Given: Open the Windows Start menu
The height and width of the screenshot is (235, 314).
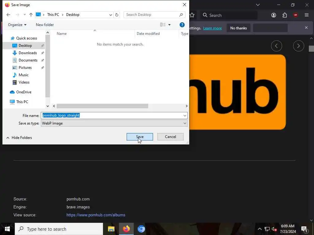Looking at the screenshot, I should tap(7, 229).
